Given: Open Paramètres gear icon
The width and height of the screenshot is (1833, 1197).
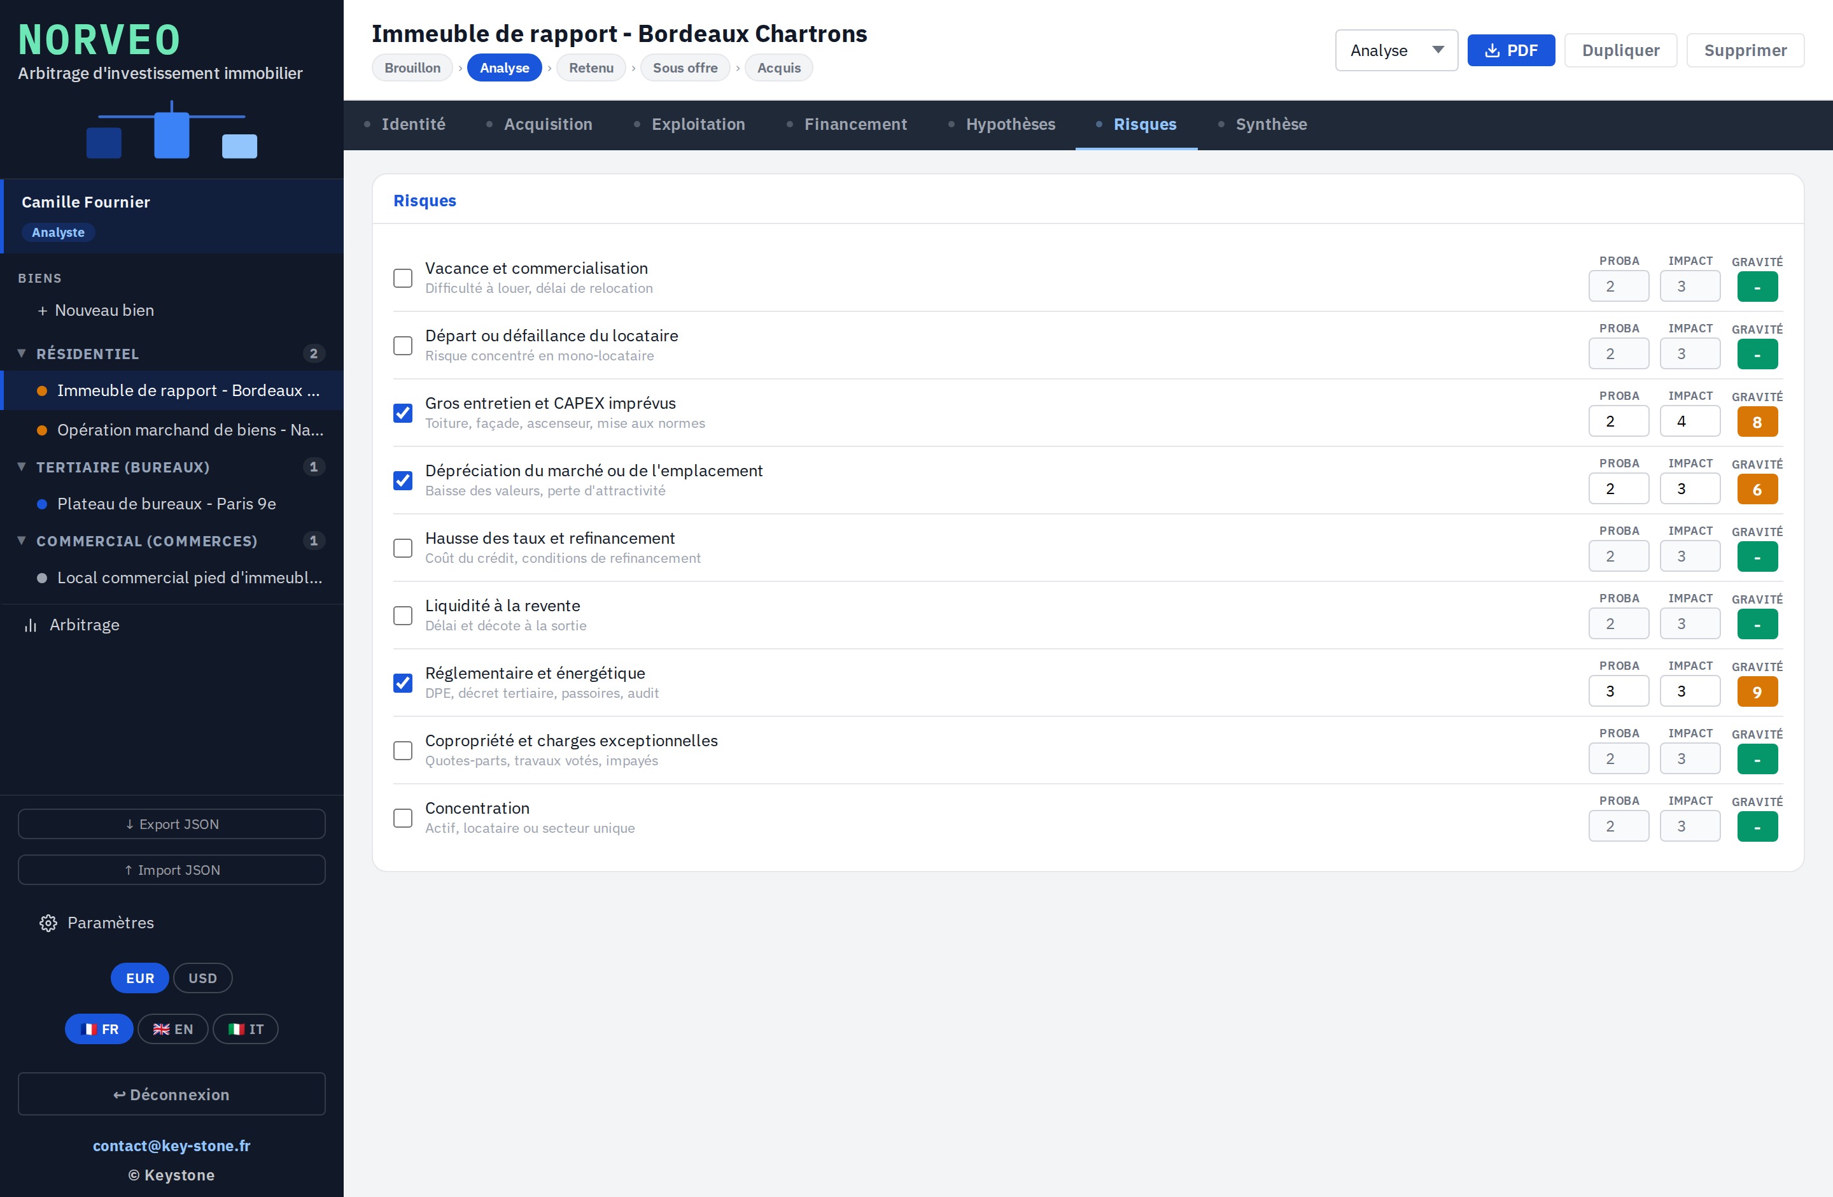Looking at the screenshot, I should 48,923.
